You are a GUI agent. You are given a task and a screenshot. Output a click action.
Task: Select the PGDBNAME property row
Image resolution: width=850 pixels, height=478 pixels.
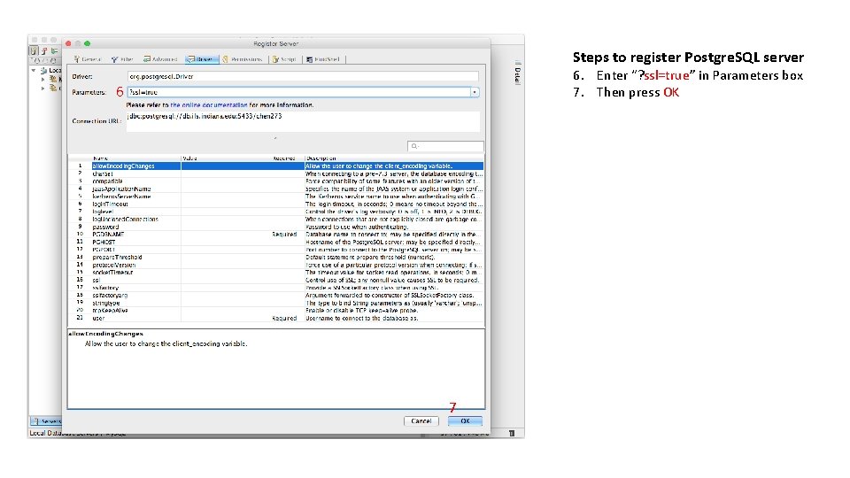276,234
